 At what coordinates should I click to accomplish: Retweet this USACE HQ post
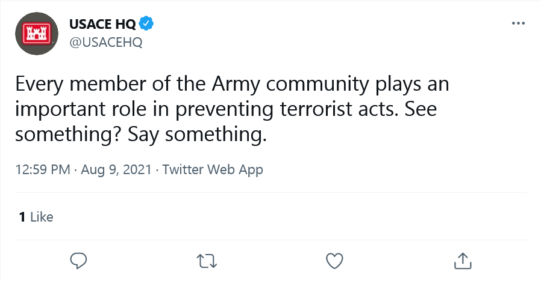click(207, 261)
